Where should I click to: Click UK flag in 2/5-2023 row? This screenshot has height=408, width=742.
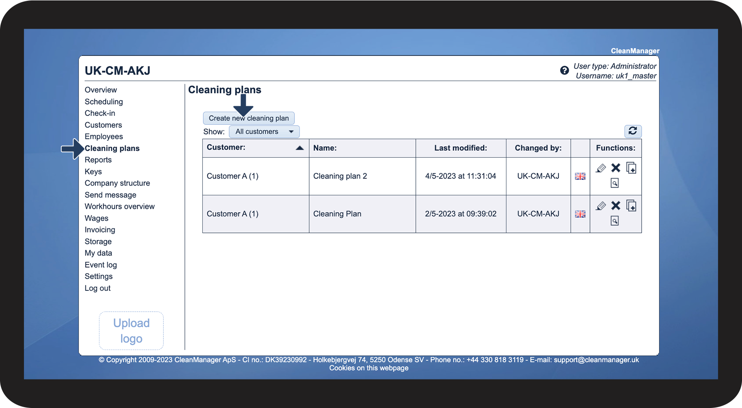(x=580, y=214)
